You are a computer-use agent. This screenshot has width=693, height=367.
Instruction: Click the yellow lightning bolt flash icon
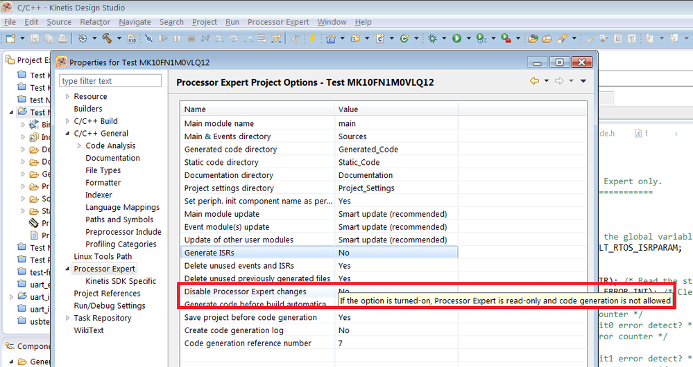[x=312, y=39]
